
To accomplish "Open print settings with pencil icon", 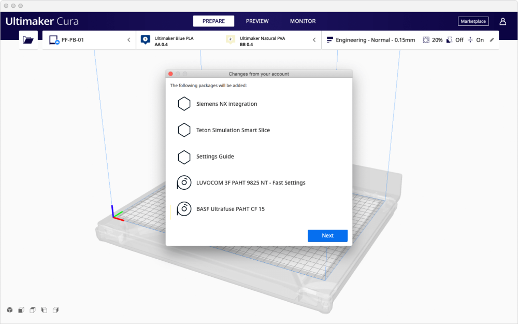I will [492, 40].
